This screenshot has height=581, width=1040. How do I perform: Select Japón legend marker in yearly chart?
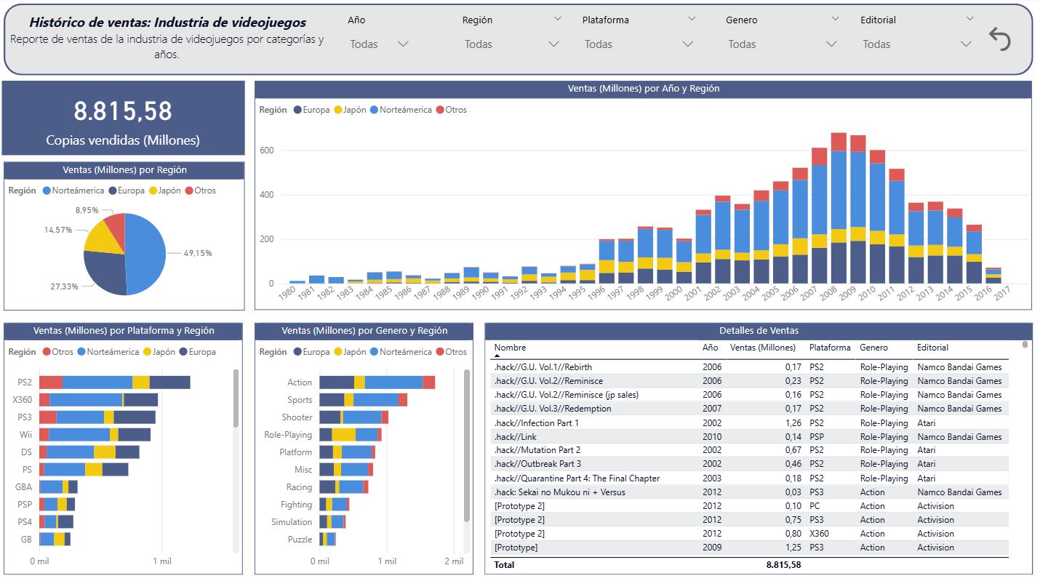tap(337, 110)
